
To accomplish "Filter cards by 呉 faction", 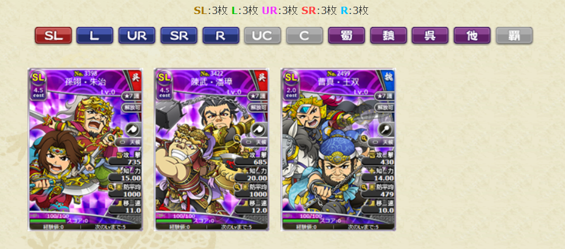I will (430, 35).
